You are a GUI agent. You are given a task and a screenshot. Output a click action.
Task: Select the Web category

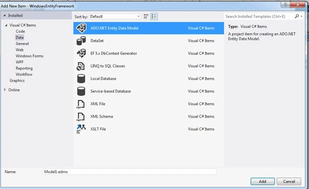coord(19,50)
